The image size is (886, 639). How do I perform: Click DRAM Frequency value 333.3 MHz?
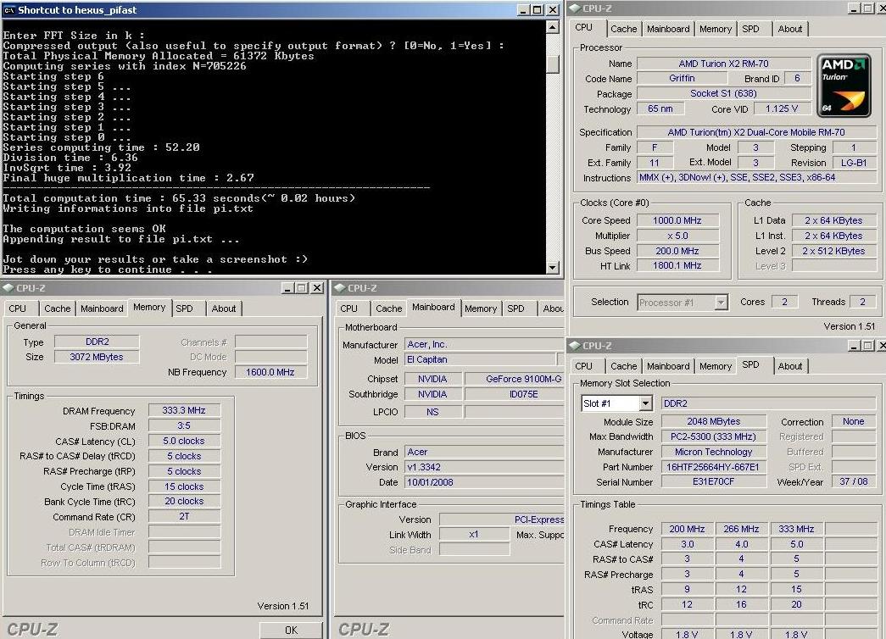(x=184, y=411)
